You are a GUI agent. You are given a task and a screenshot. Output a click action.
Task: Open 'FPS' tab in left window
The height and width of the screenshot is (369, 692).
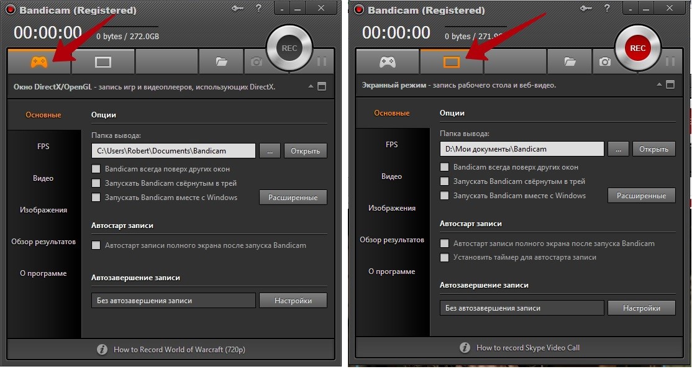tap(43, 147)
